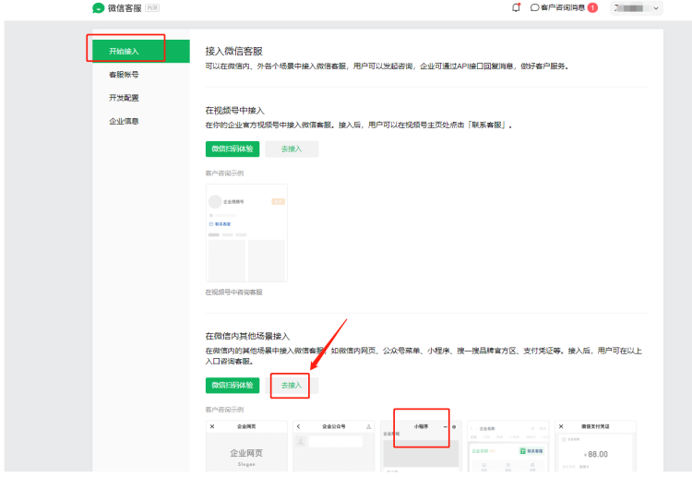Click the green 联系客服 button in the 企业名称 preview

coord(531,451)
